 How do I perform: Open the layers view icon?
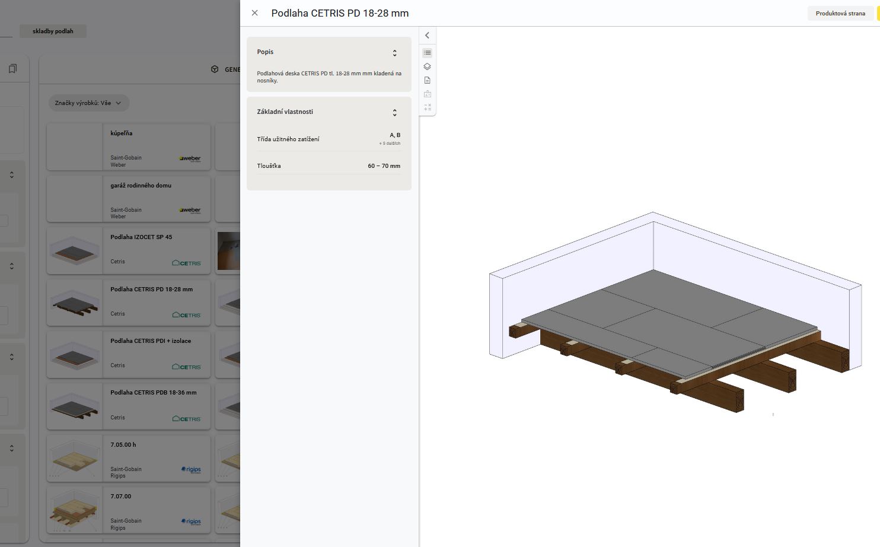pyautogui.click(x=427, y=66)
